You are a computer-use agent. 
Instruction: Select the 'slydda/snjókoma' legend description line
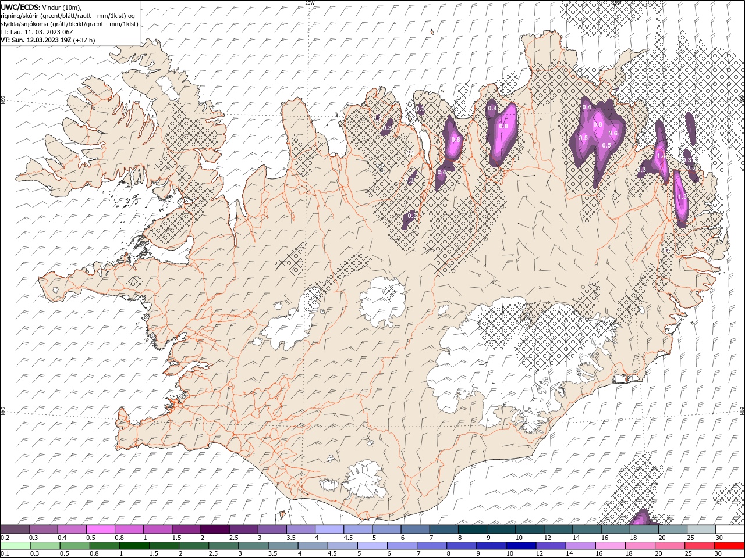click(70, 24)
